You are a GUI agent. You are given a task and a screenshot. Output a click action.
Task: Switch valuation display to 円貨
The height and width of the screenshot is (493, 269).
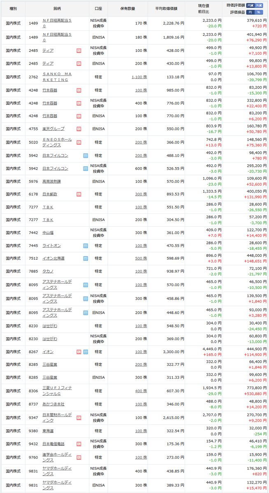click(x=250, y=5)
